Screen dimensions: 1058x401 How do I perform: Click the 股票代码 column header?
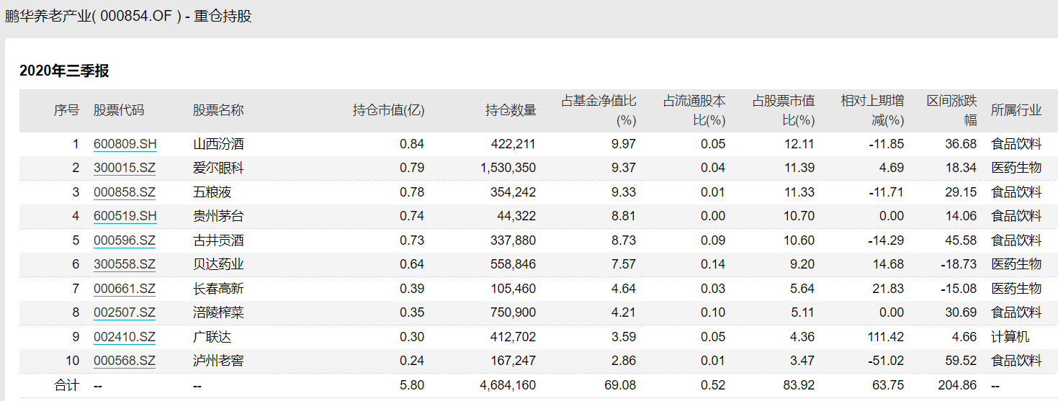click(119, 110)
